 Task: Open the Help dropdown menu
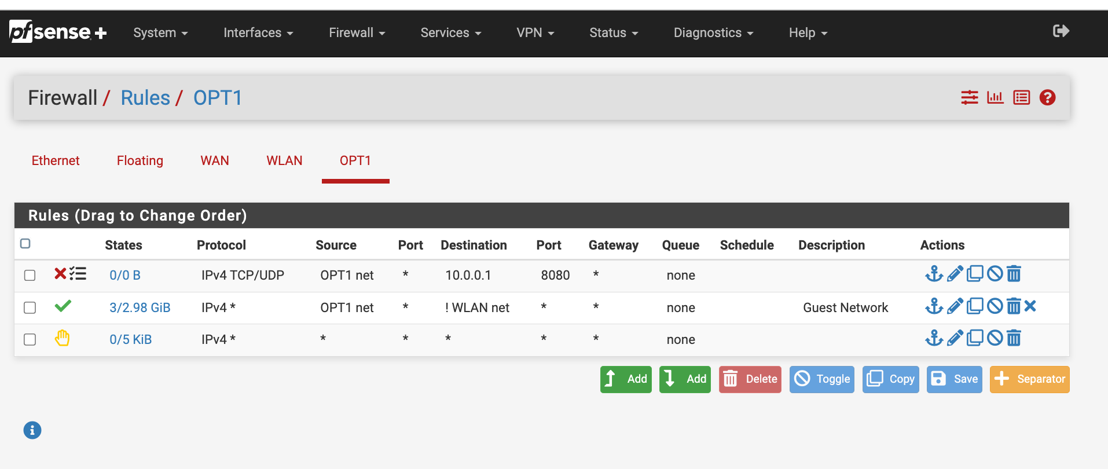click(808, 33)
